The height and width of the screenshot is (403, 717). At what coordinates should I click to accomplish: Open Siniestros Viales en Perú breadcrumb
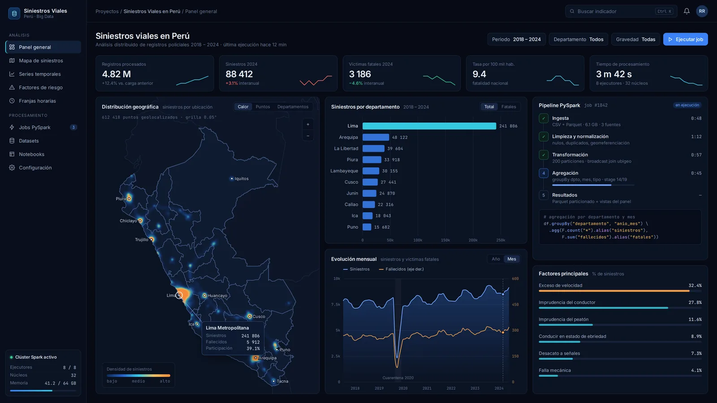[x=152, y=11]
